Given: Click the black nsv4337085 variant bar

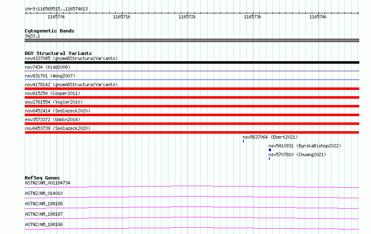Looking at the screenshot, I should point(192,62).
